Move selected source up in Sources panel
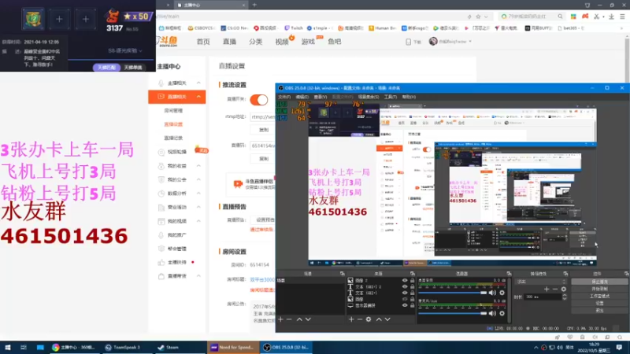 [379, 319]
